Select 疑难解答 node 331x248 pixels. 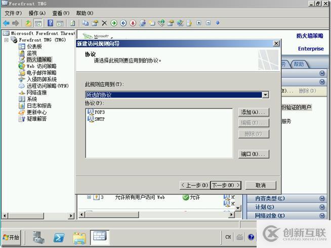click(36, 119)
